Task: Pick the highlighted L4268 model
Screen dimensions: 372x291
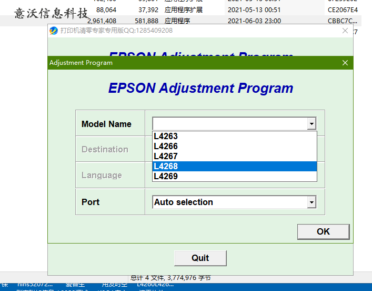Action: tap(234, 166)
